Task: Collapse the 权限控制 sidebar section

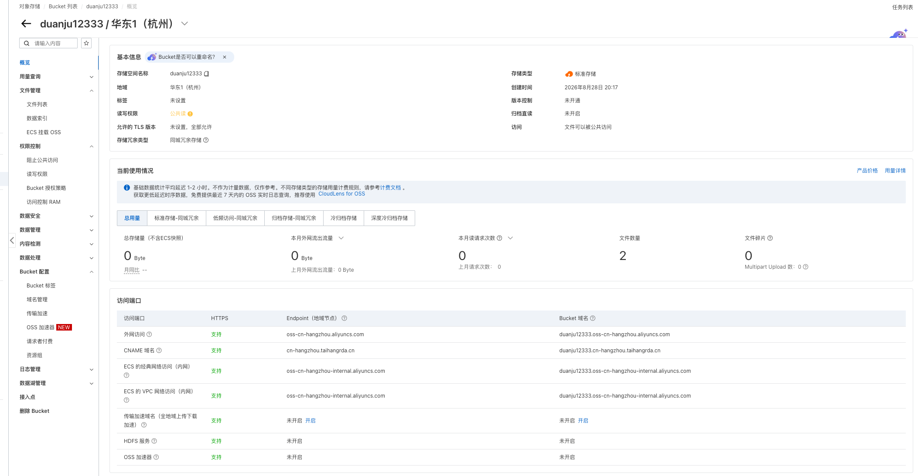Action: (x=92, y=146)
